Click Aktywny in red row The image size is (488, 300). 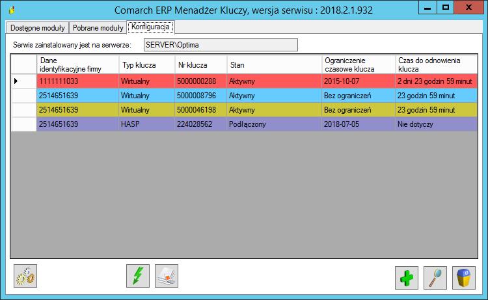tap(274, 81)
